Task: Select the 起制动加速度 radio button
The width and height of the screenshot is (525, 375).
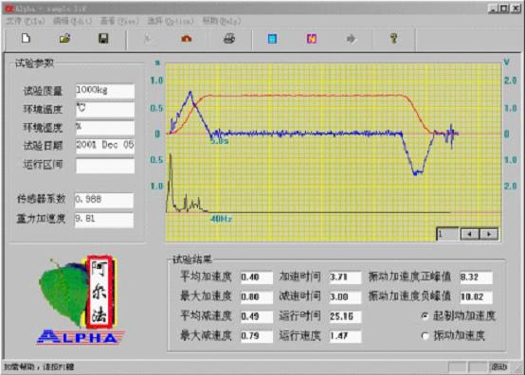Action: tap(425, 316)
